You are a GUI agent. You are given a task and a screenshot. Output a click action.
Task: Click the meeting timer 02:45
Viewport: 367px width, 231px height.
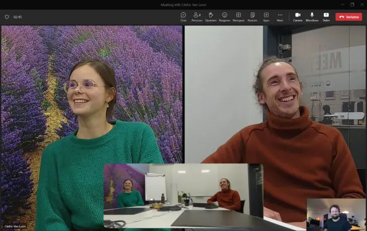pyautogui.click(x=18, y=17)
